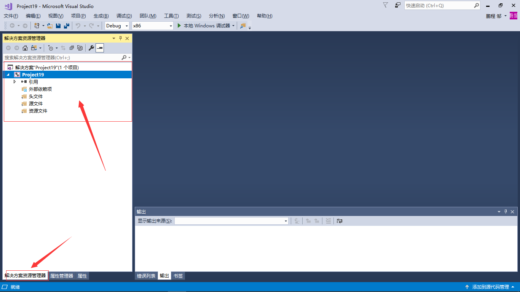Collapse the Project19 node
The height and width of the screenshot is (292, 520).
coord(8,75)
